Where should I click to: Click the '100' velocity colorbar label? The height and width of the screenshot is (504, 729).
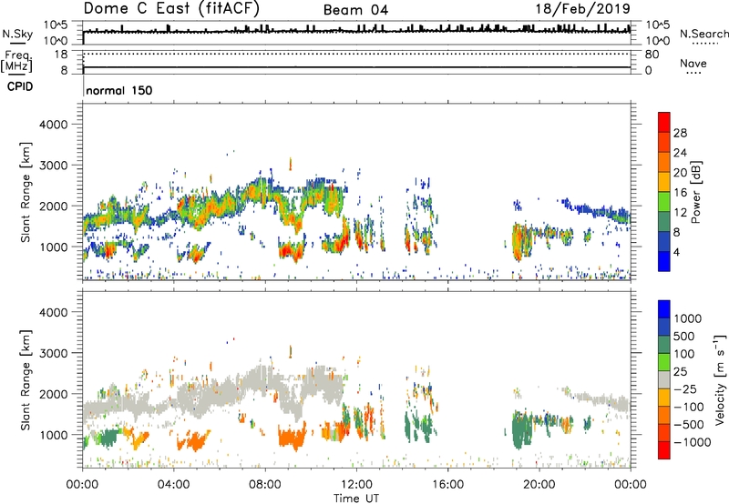(684, 354)
